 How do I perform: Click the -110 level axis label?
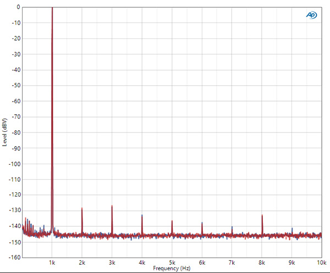pyautogui.click(x=15, y=180)
